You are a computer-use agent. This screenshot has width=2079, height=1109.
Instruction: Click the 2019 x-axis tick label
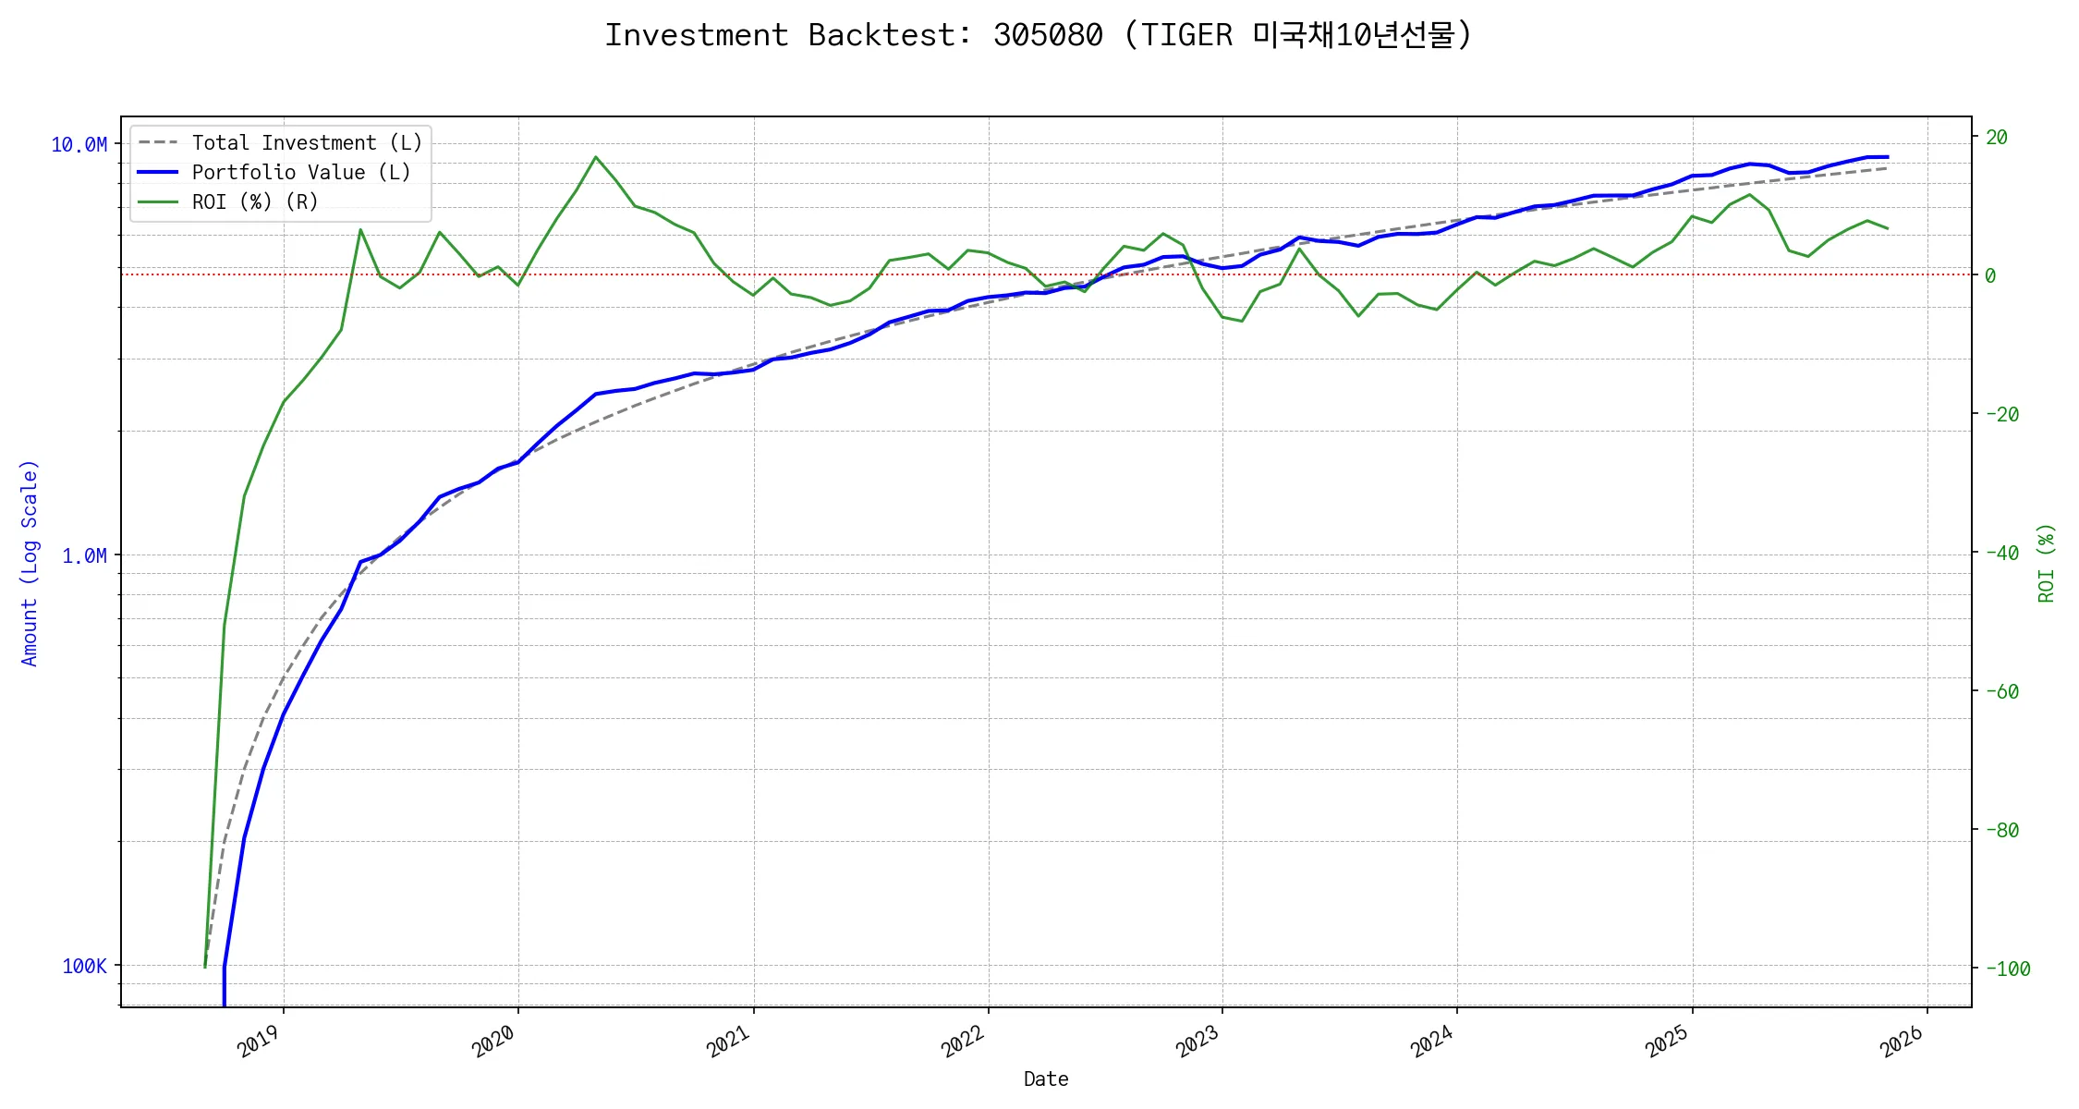tap(259, 1042)
